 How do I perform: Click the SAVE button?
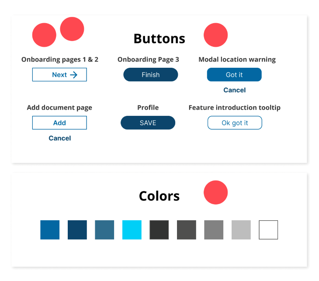(148, 123)
